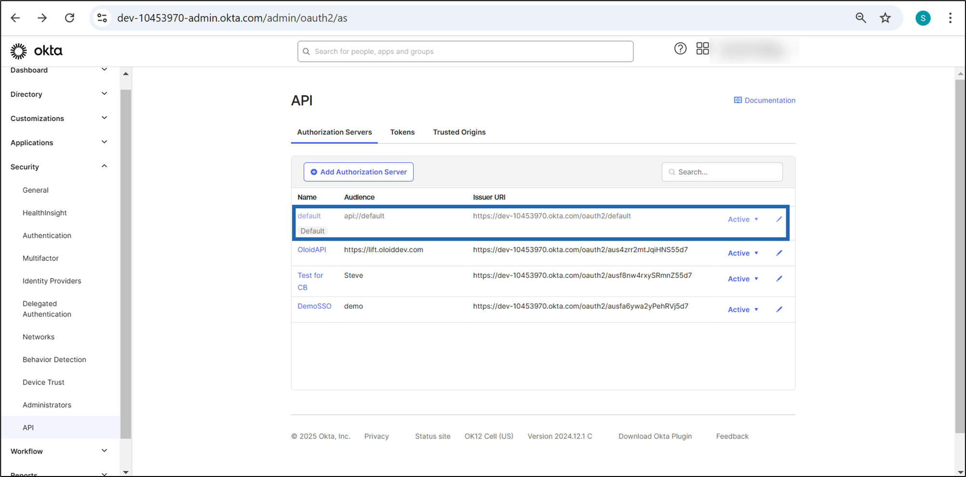Open General under Security

point(36,190)
